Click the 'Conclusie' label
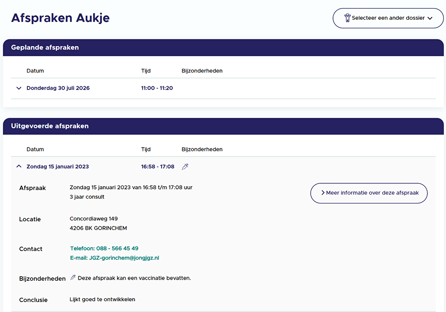 (33, 300)
